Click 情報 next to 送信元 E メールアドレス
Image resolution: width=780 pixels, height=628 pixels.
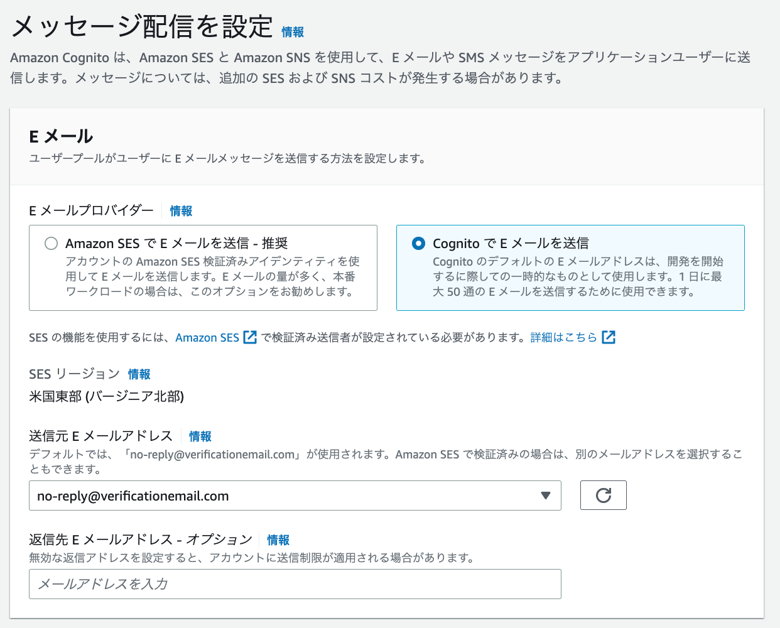(x=200, y=436)
